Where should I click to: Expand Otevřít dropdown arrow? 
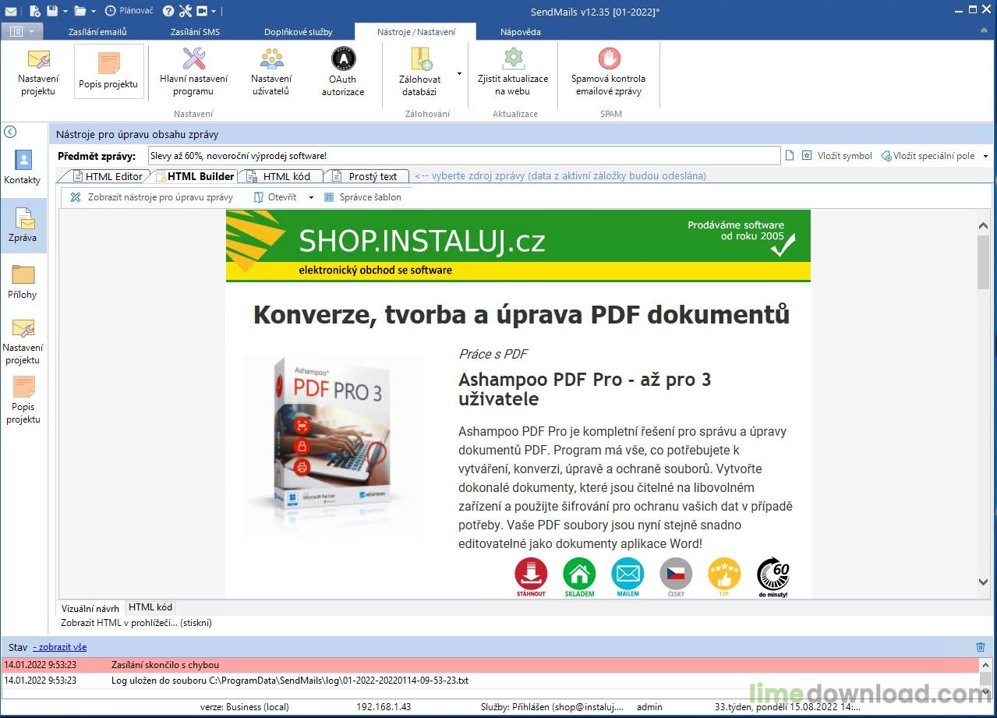click(x=311, y=198)
